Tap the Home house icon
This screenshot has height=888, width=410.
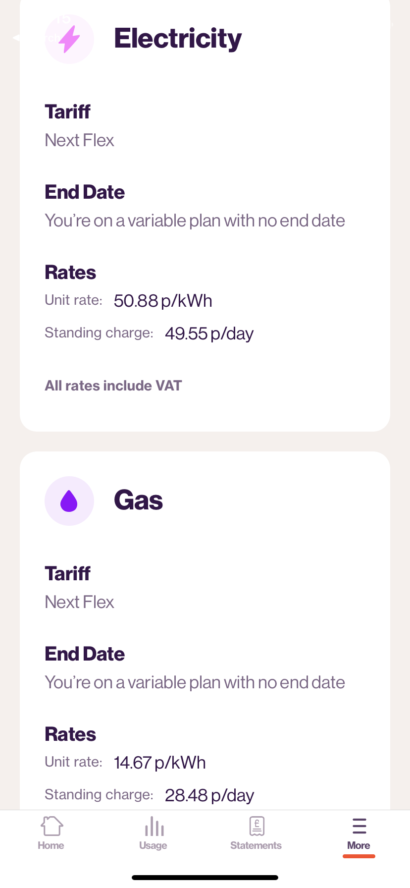pyautogui.click(x=51, y=827)
